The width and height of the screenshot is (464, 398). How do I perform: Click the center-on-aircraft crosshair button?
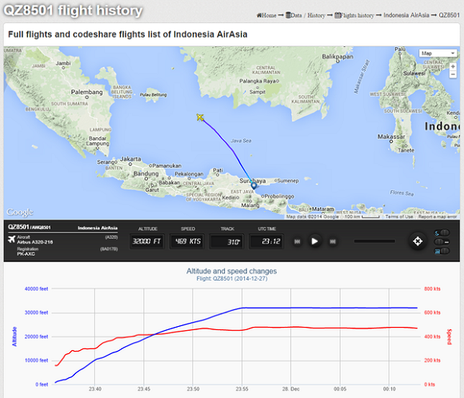tap(418, 241)
